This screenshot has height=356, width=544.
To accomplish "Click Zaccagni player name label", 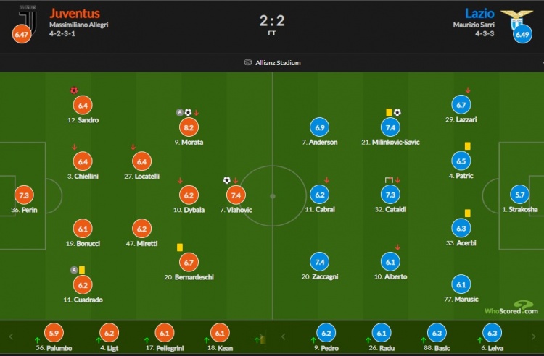I will [320, 276].
